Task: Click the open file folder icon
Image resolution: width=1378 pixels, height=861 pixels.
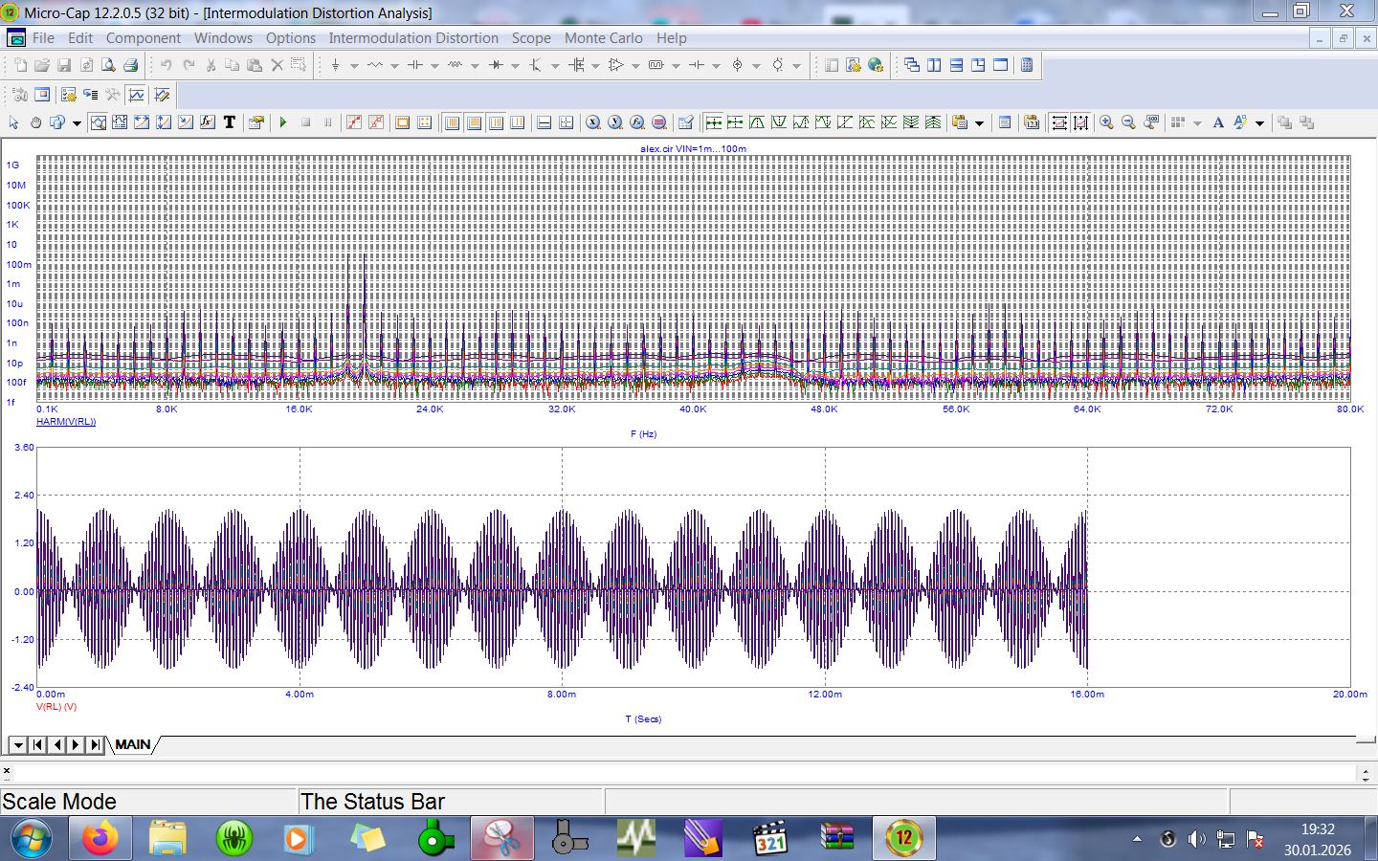Action: point(42,65)
